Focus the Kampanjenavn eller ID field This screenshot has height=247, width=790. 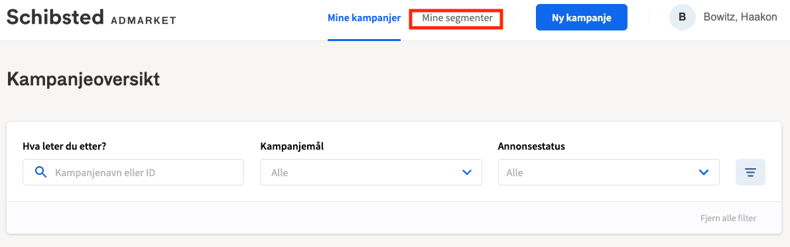pos(133,173)
